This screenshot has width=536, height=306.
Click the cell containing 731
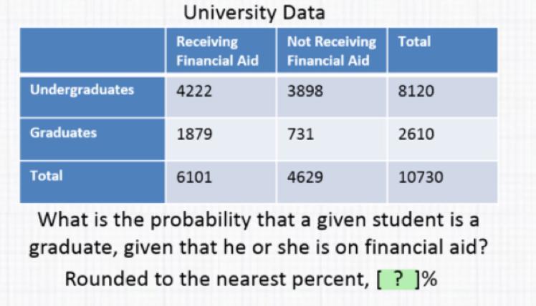tap(301, 134)
